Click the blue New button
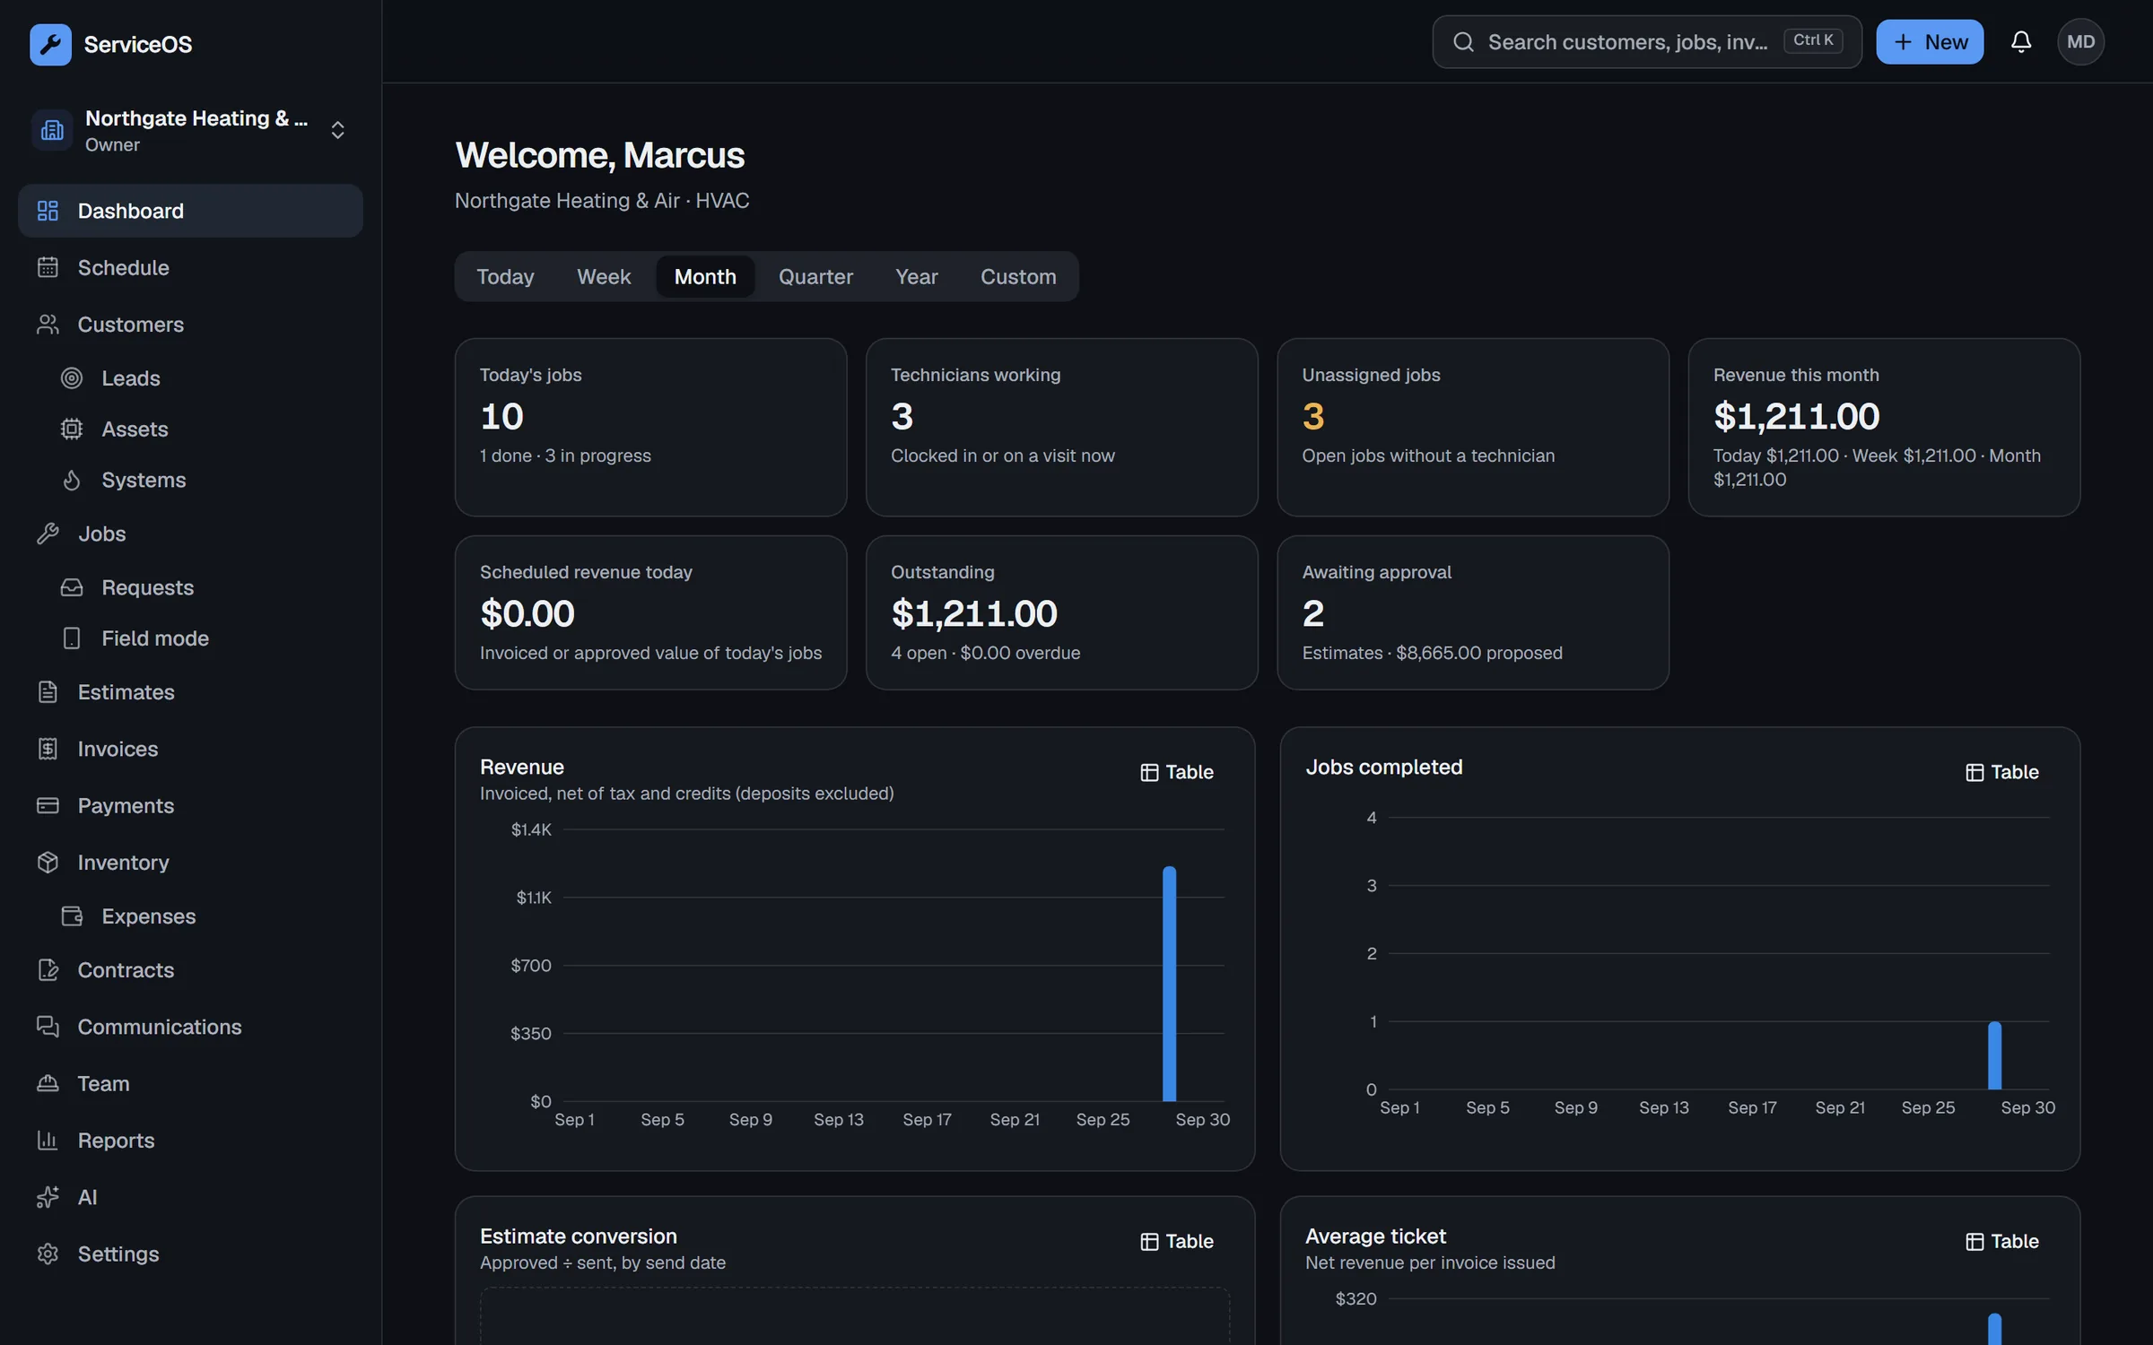The height and width of the screenshot is (1345, 2153). [1930, 42]
